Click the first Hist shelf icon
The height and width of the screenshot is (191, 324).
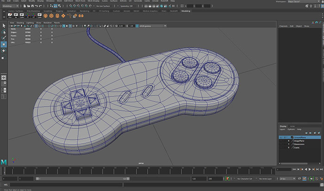coord(10,16)
